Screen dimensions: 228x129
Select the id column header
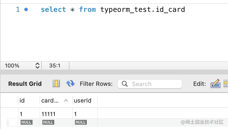click(x=22, y=100)
